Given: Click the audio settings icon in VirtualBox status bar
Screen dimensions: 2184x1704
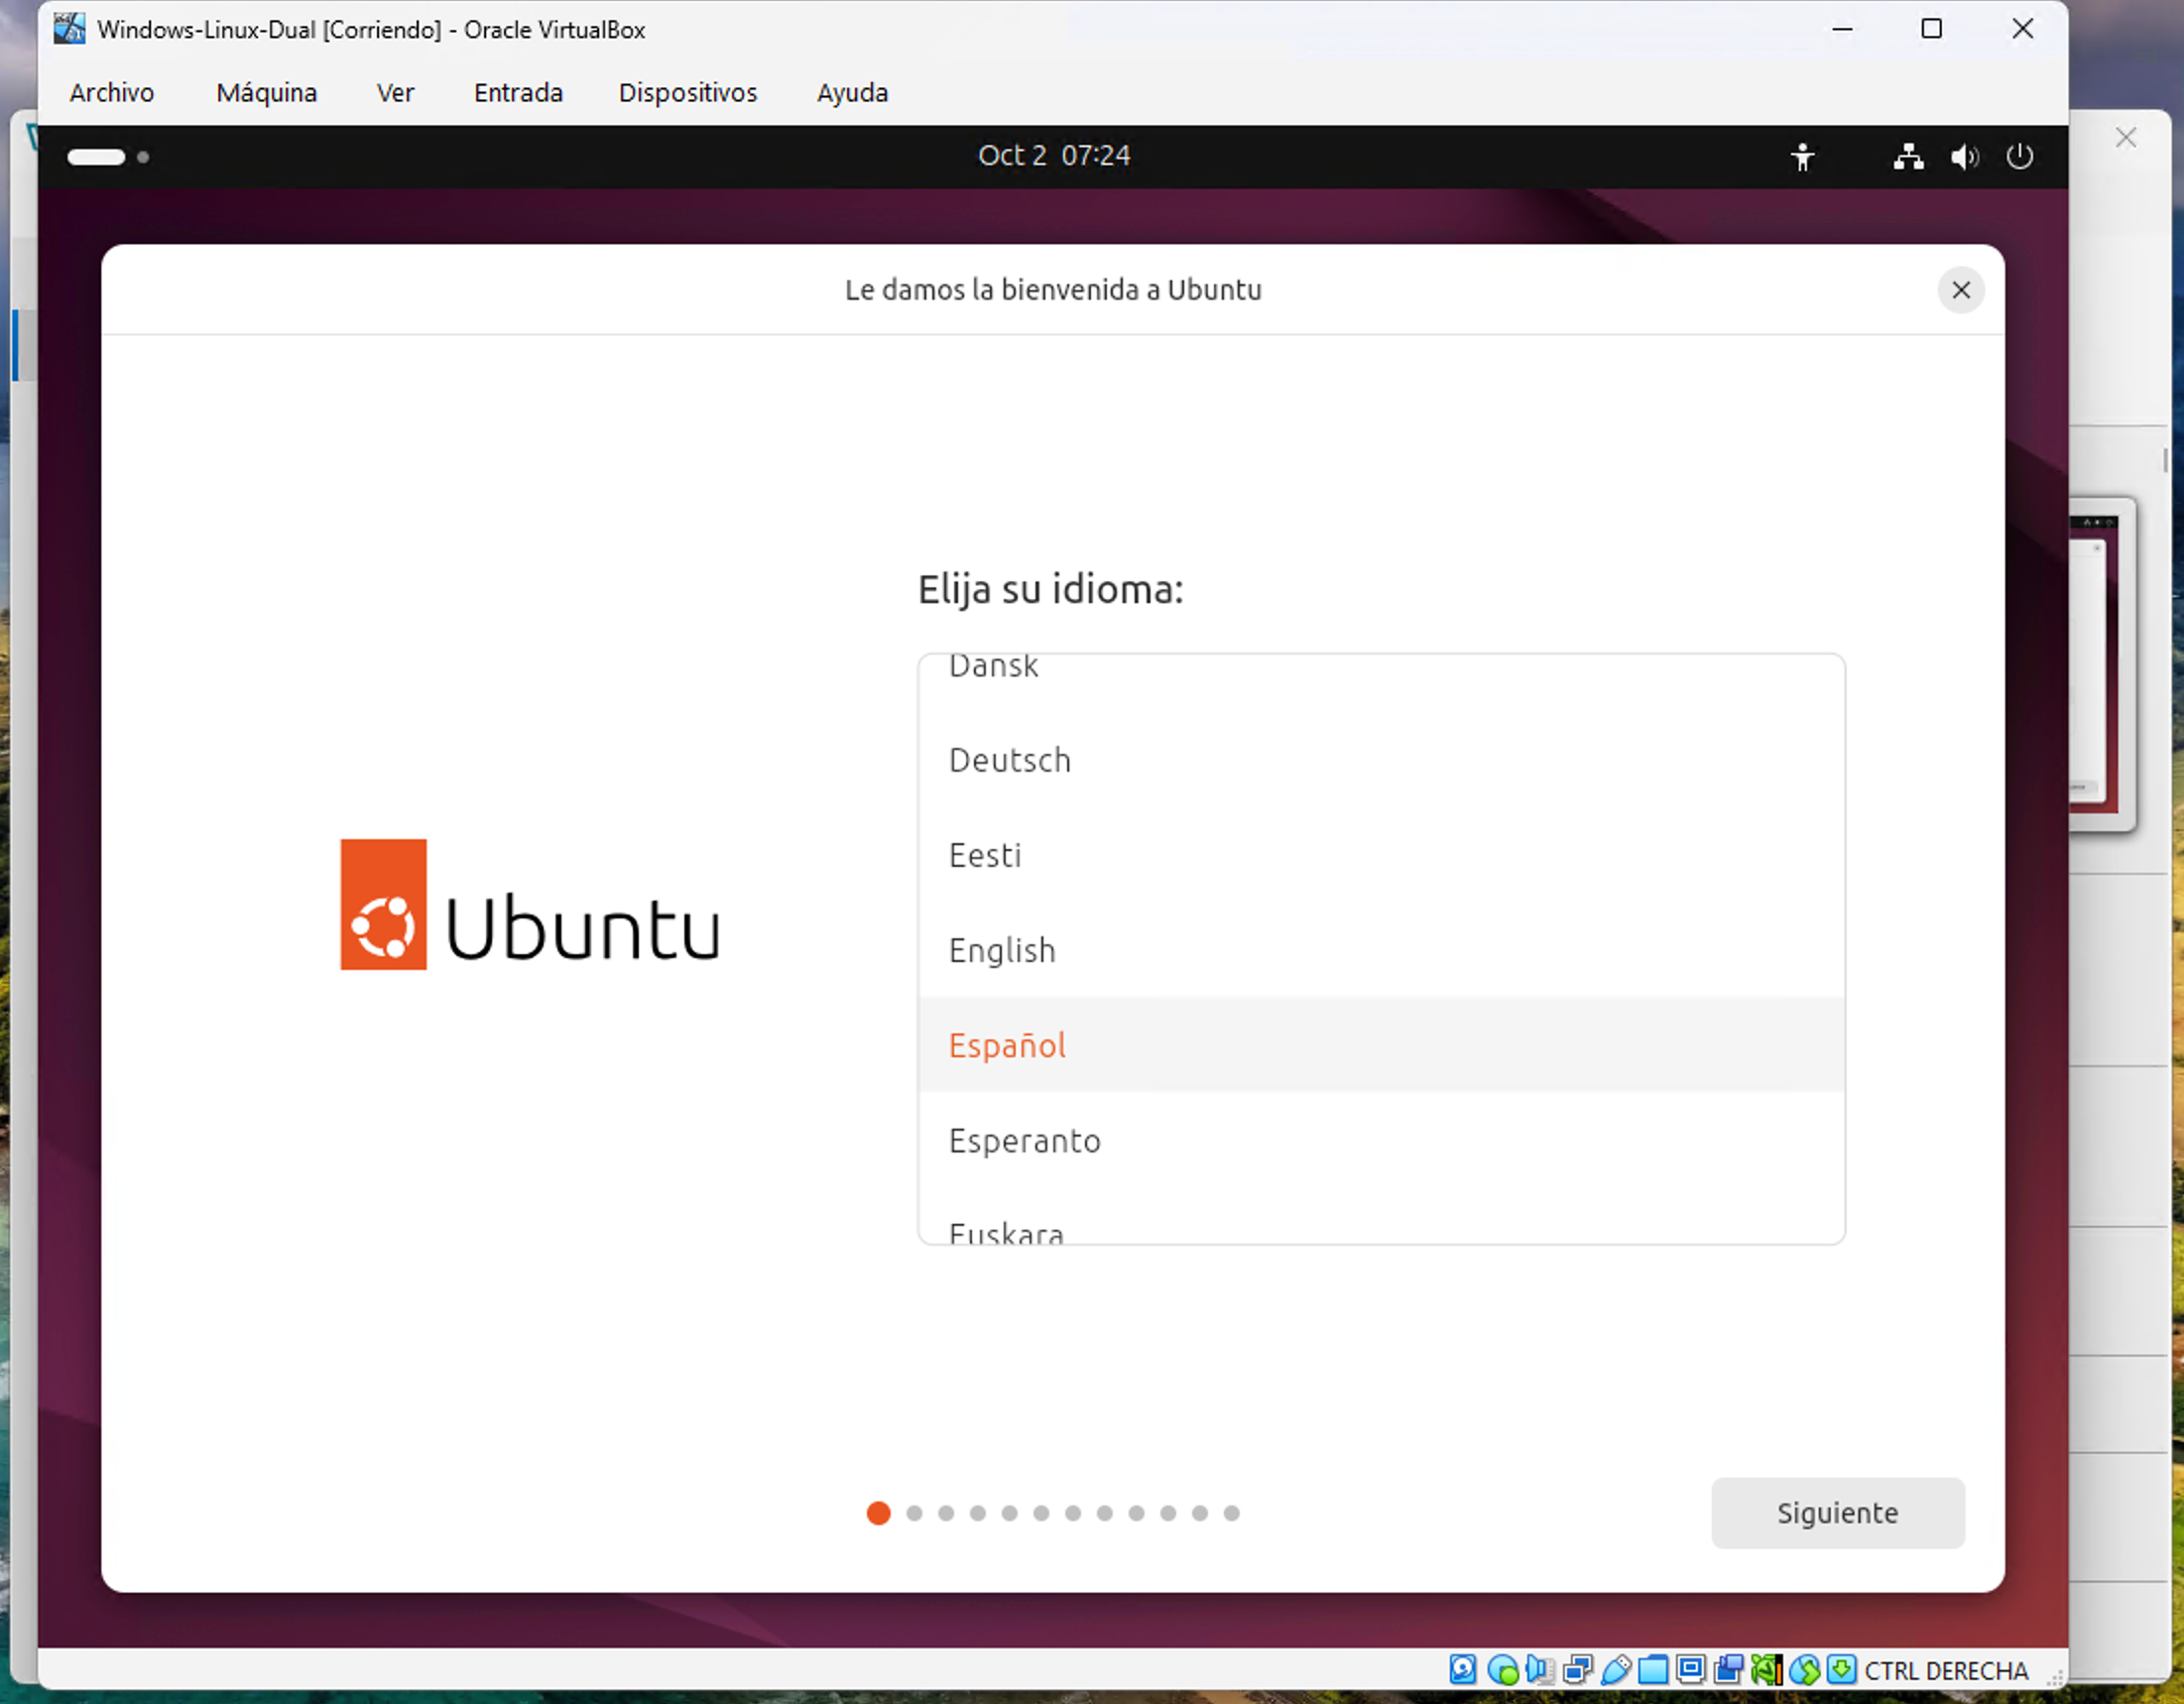Looking at the screenshot, I should point(1540,1670).
